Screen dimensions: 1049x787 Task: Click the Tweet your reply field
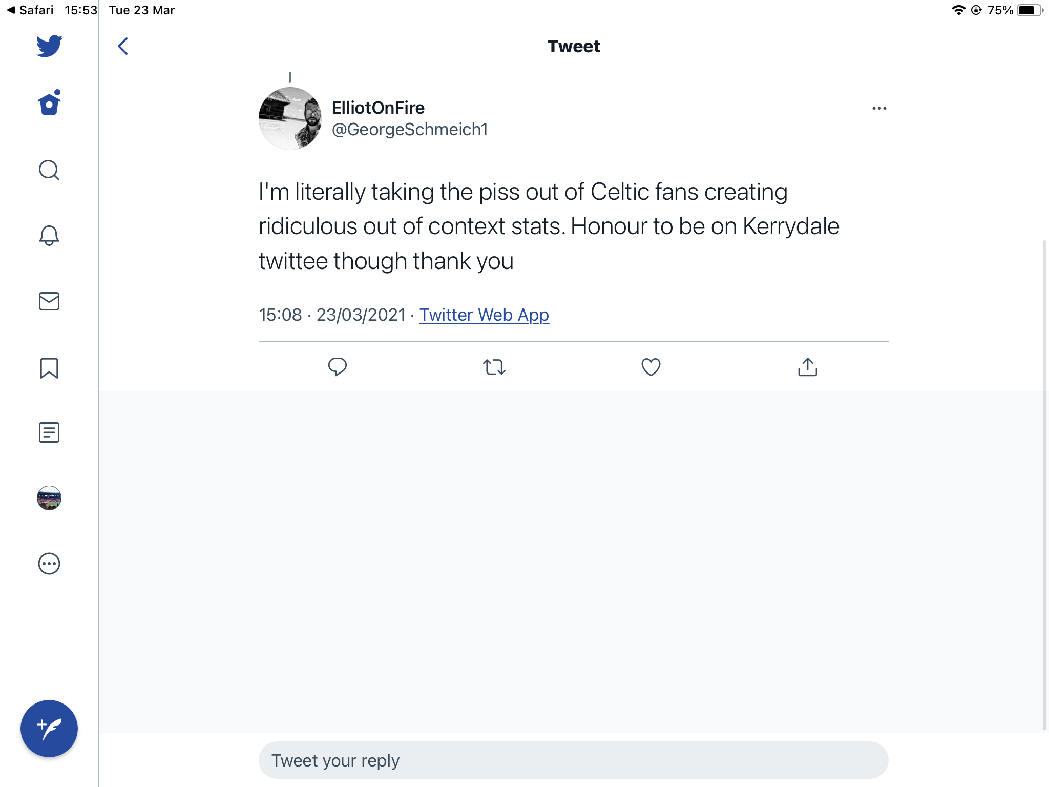tap(573, 760)
